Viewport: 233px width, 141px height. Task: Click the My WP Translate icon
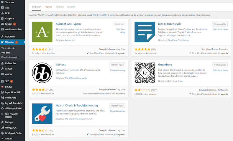click(2, 103)
